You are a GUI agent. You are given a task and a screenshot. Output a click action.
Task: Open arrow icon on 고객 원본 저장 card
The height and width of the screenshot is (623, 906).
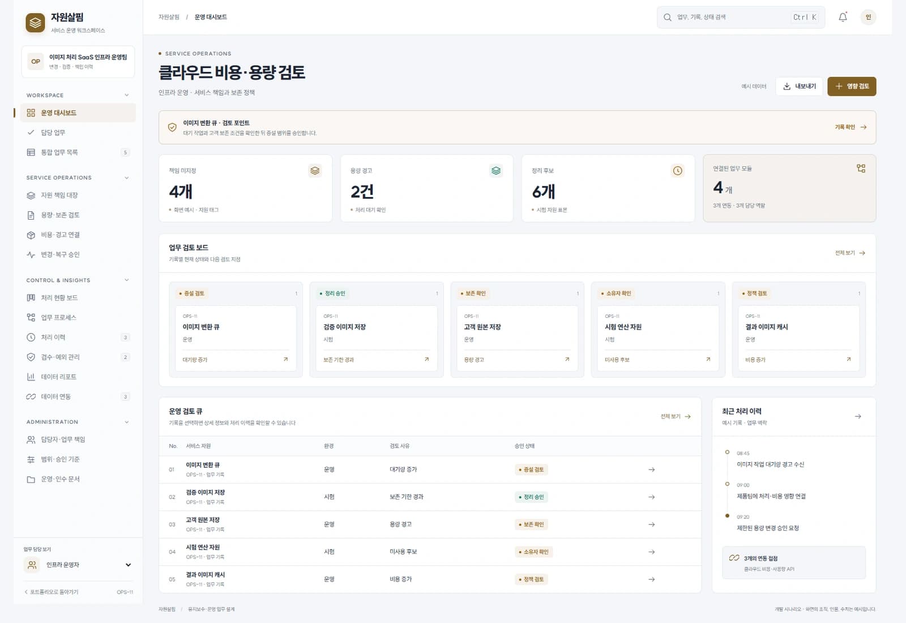coord(567,359)
